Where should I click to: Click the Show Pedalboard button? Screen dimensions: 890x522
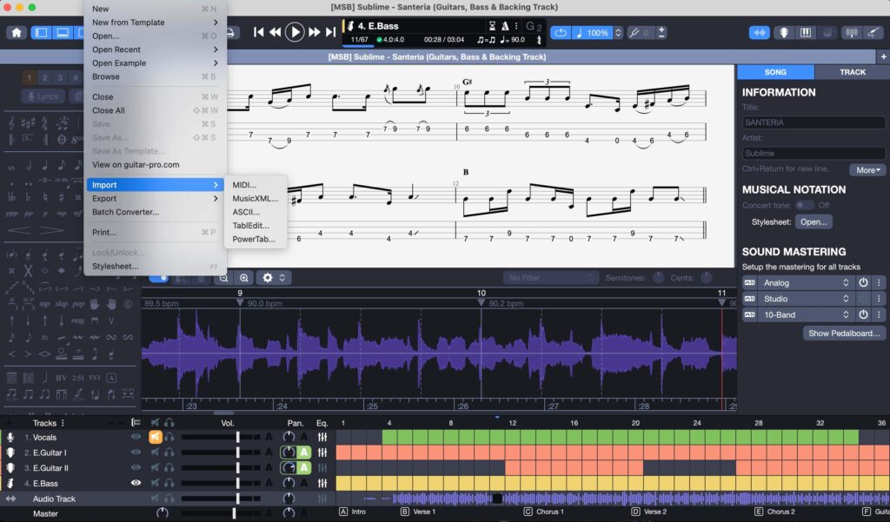(x=842, y=333)
